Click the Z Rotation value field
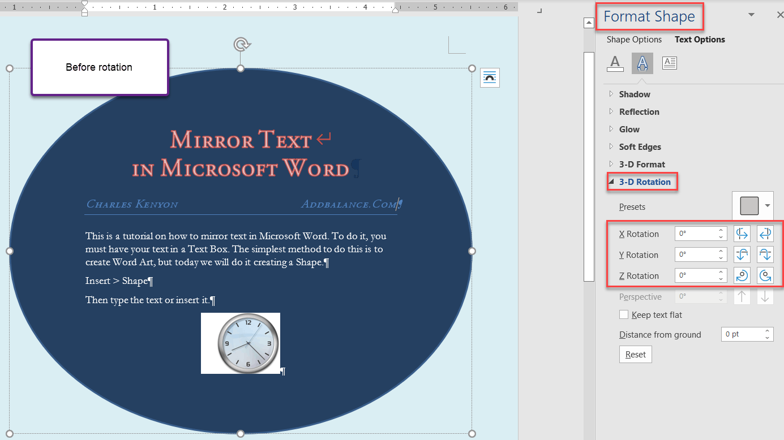784x440 pixels. click(x=696, y=275)
